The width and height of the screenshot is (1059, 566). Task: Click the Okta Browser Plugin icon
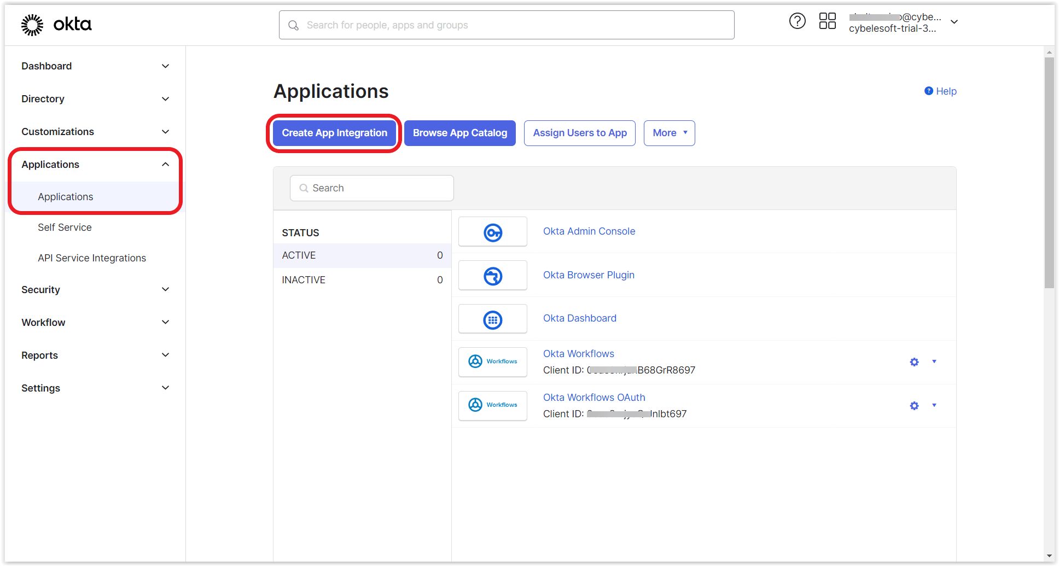tap(493, 276)
